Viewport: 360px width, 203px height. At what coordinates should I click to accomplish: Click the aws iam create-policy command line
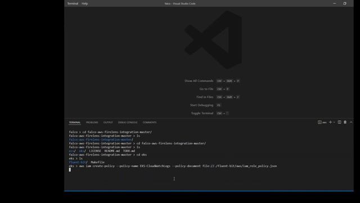pos(173,166)
